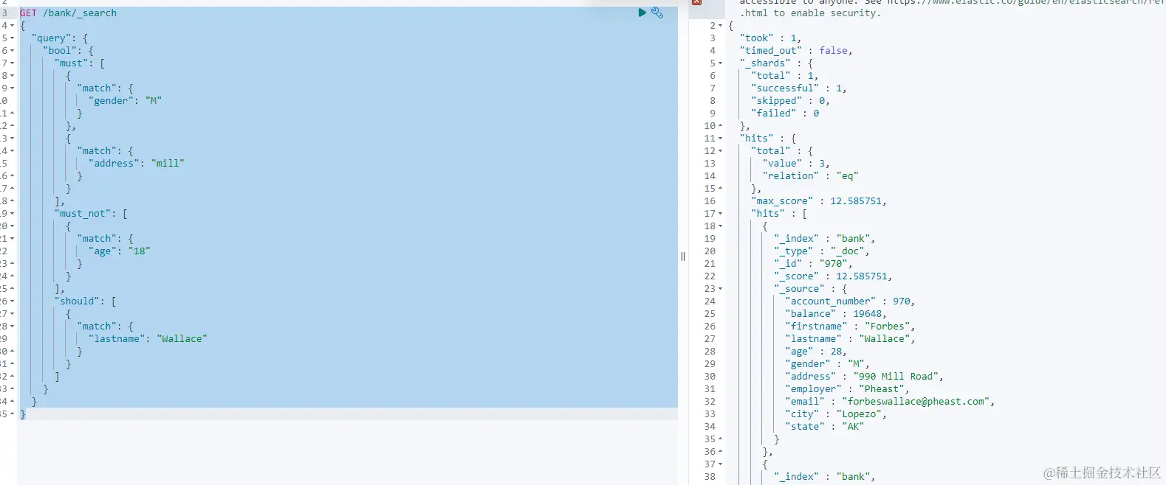
Task: Click the "successful" : 1 response line
Action: click(799, 88)
